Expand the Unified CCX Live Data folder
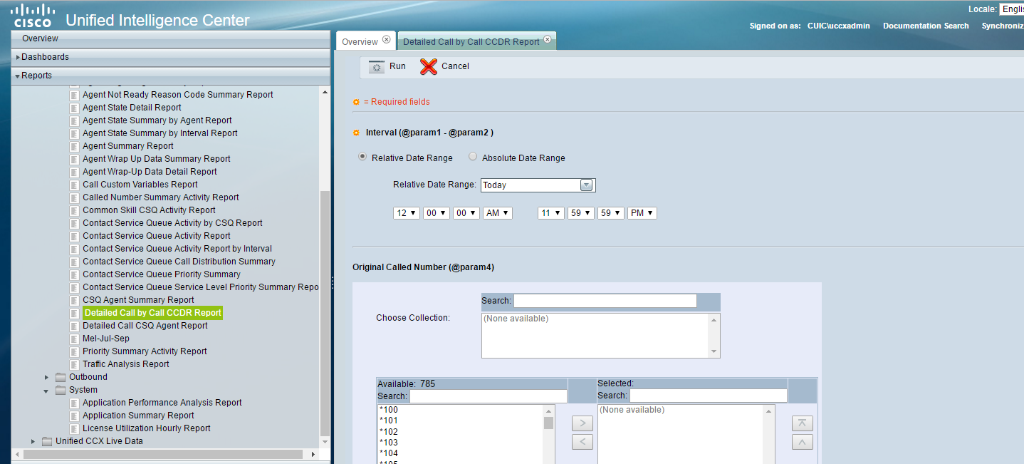1024x464 pixels. 33,441
